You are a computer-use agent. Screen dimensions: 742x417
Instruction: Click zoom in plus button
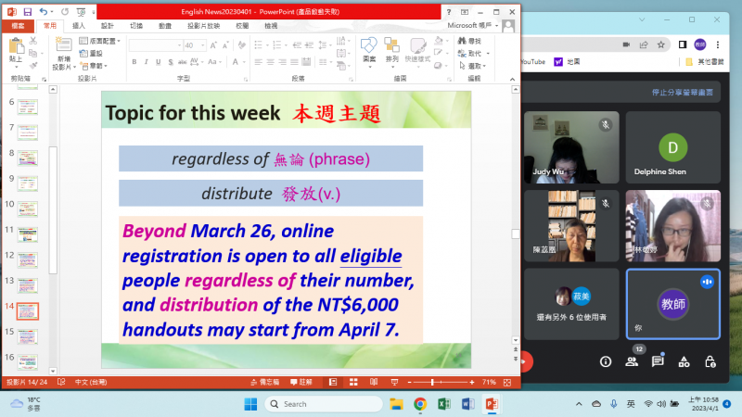tap(472, 382)
